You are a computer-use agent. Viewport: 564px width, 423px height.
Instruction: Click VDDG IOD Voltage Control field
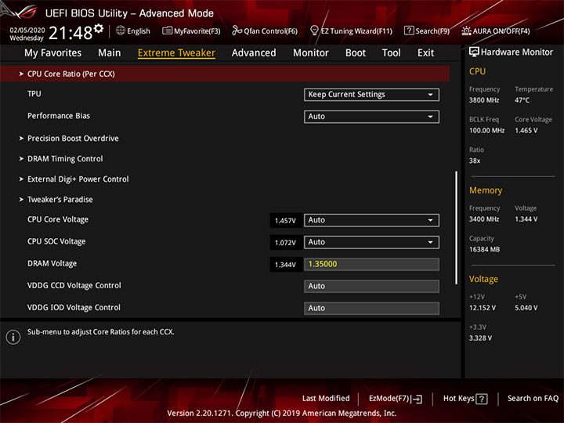[x=371, y=309]
